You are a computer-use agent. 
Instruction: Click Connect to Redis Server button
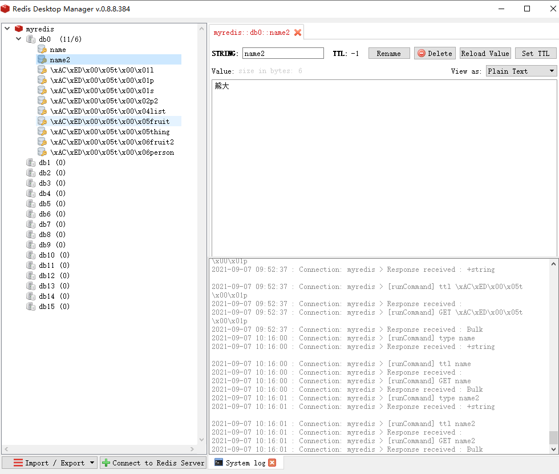(x=153, y=463)
